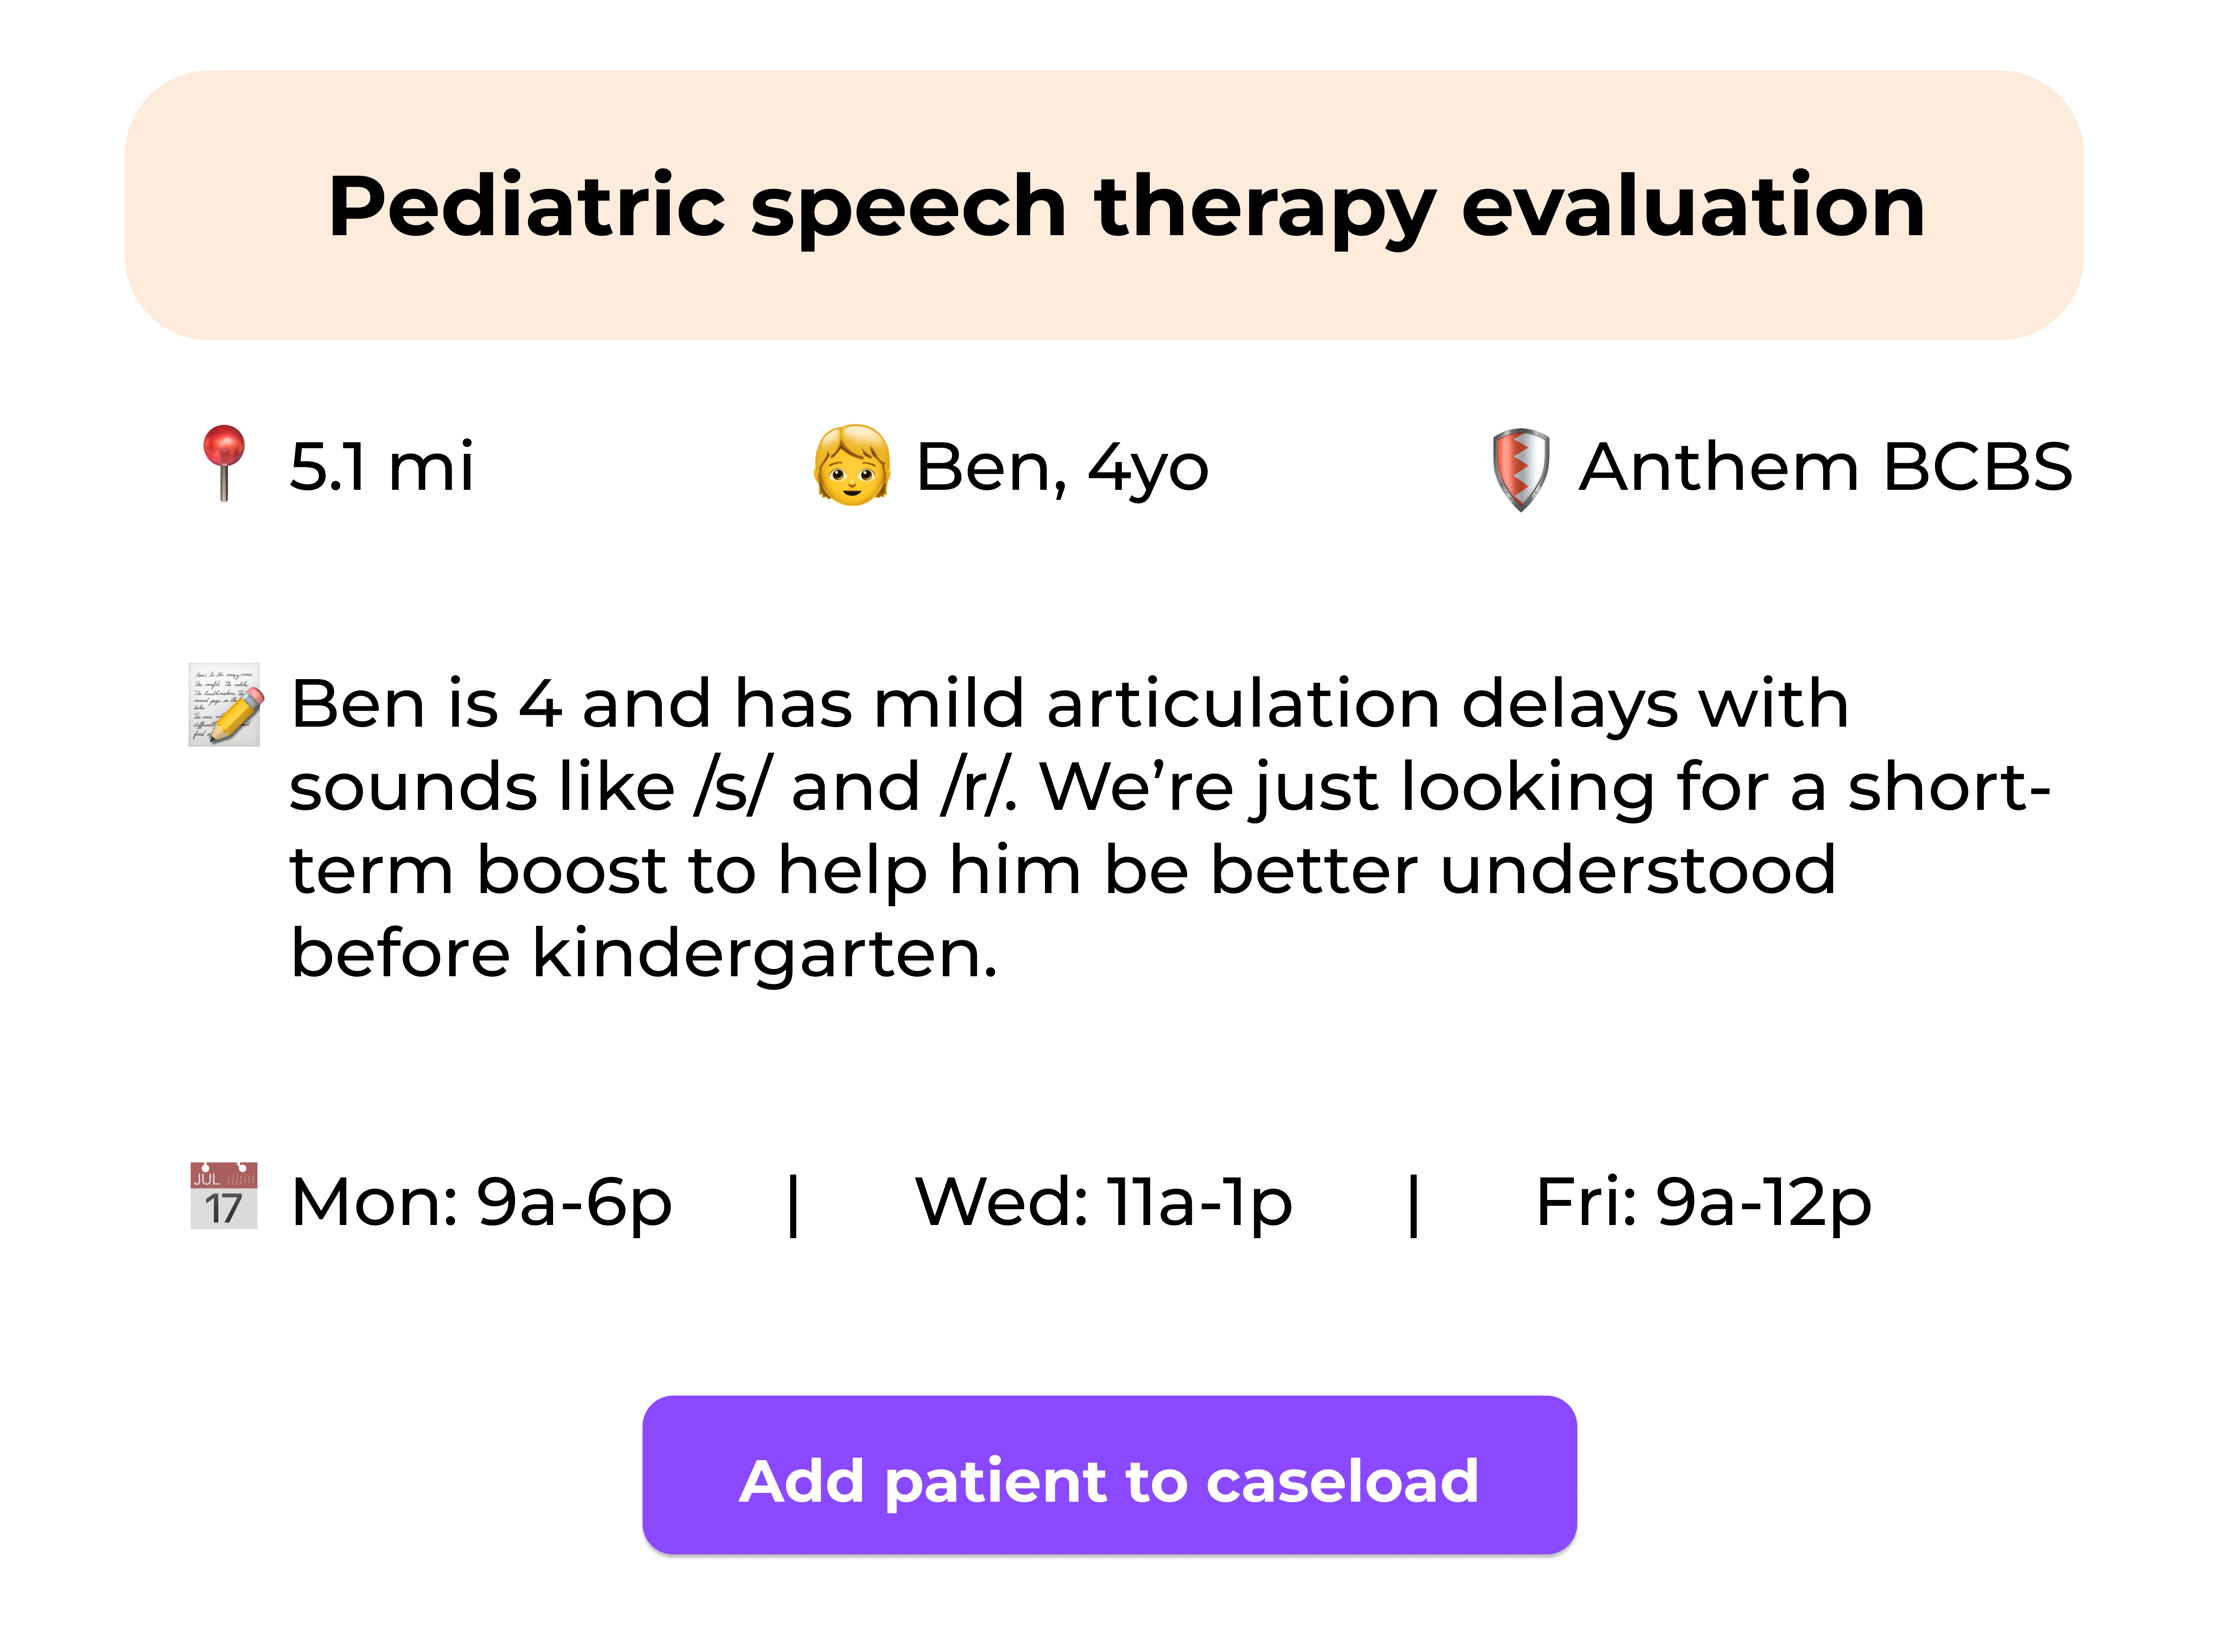Click the divider between Mon and Wed
This screenshot has height=1652, width=2219.
(793, 1205)
